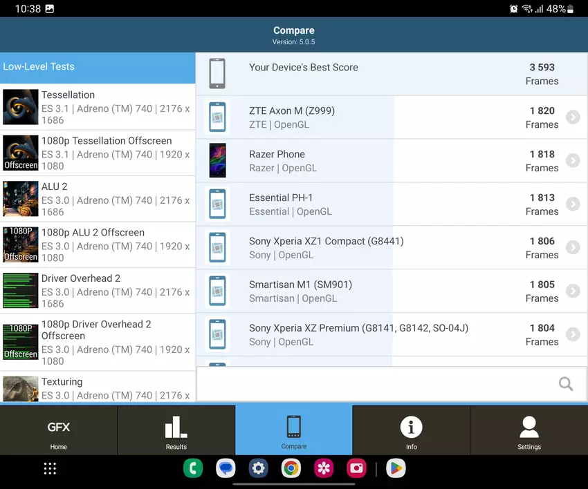This screenshot has width=588, height=489.
Task: Expand Essential PH-1 details arrow
Action: coord(572,204)
